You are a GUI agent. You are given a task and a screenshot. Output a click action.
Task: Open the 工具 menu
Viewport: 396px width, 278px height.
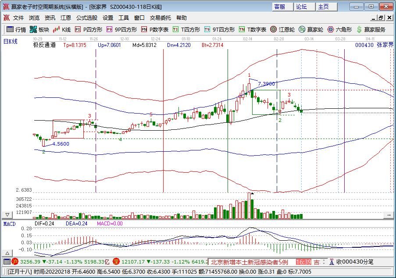point(124,18)
